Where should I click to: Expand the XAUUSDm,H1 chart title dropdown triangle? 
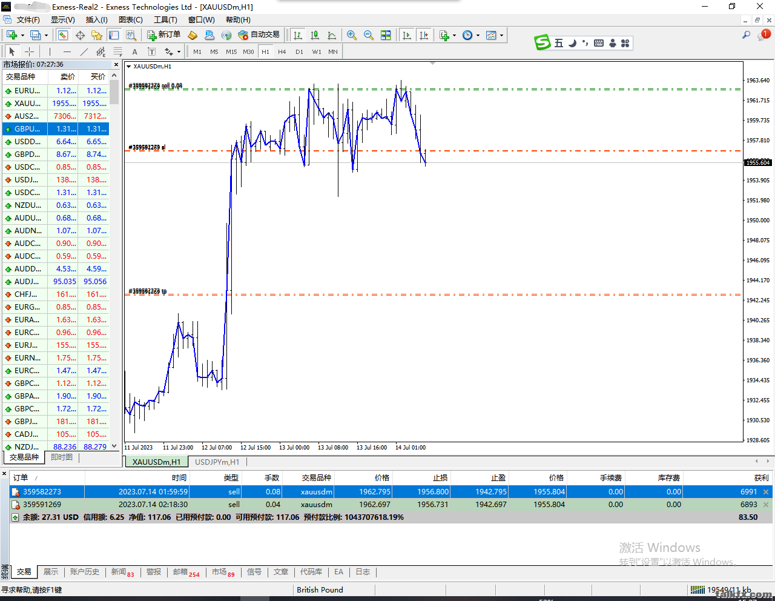[x=128, y=67]
